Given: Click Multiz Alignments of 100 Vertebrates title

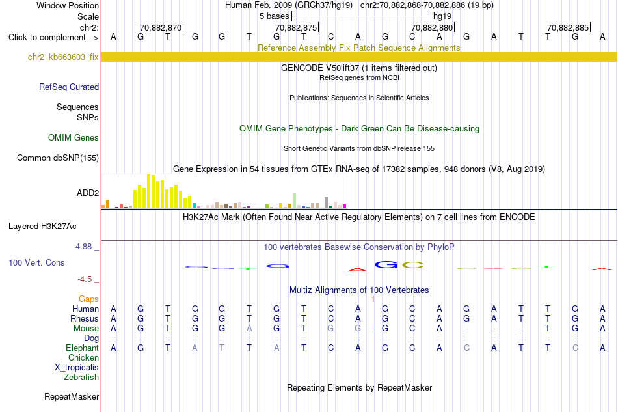Looking at the screenshot, I should (x=359, y=290).
